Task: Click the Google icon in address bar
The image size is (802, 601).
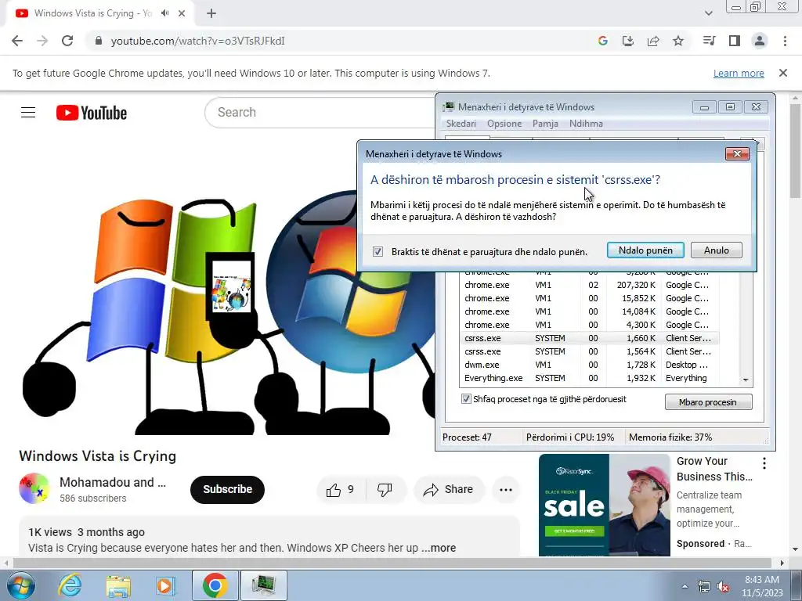Action: [x=603, y=41]
